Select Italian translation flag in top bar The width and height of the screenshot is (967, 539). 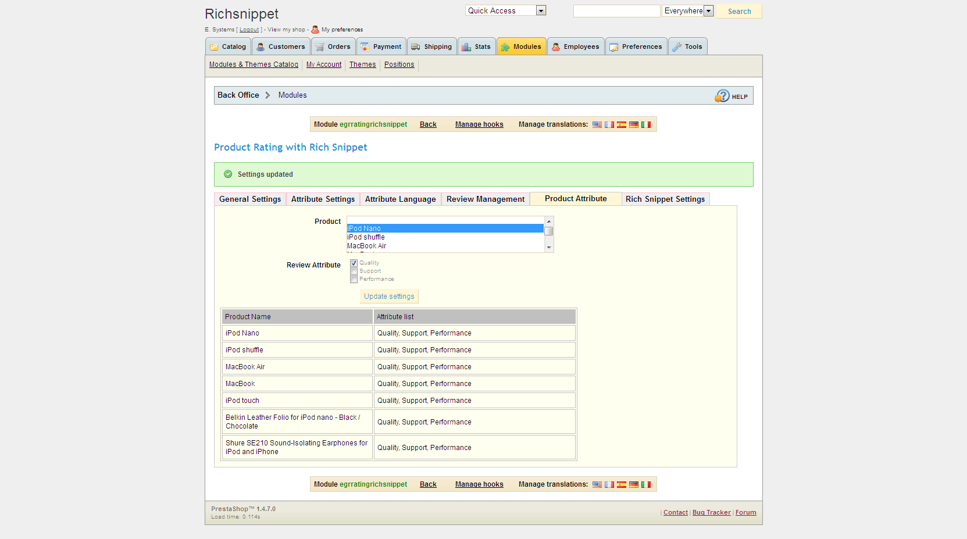[x=646, y=124]
